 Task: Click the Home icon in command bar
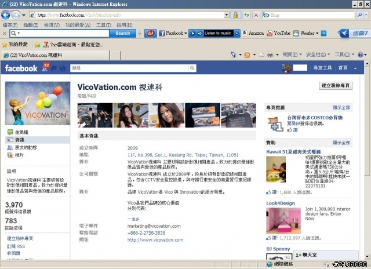(x=233, y=55)
